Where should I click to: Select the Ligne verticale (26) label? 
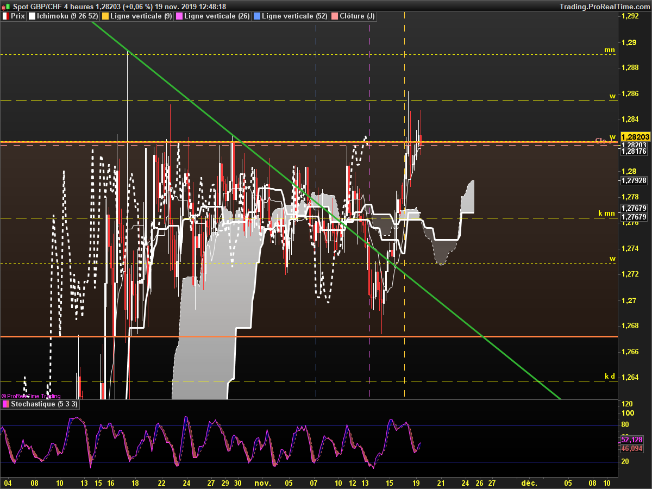(217, 16)
